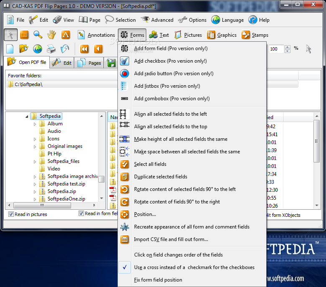The image size is (326, 287).
Task: Click the combobox icon in Forms menu
Action: [x=125, y=99]
